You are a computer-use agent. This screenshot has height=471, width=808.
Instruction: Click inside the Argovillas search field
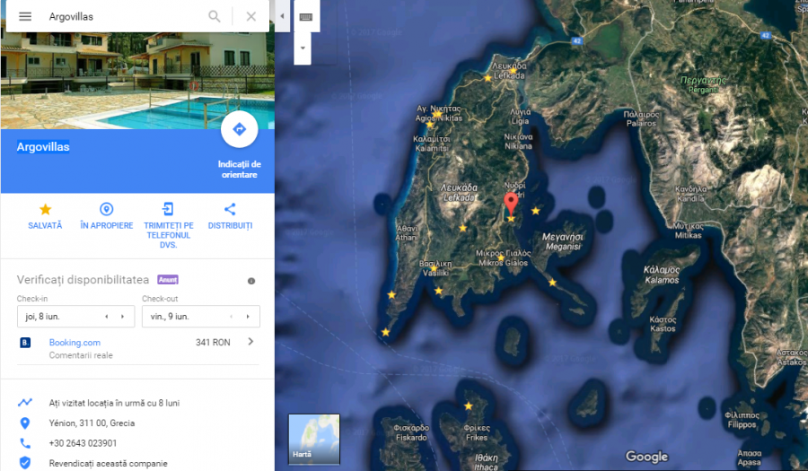coord(124,16)
